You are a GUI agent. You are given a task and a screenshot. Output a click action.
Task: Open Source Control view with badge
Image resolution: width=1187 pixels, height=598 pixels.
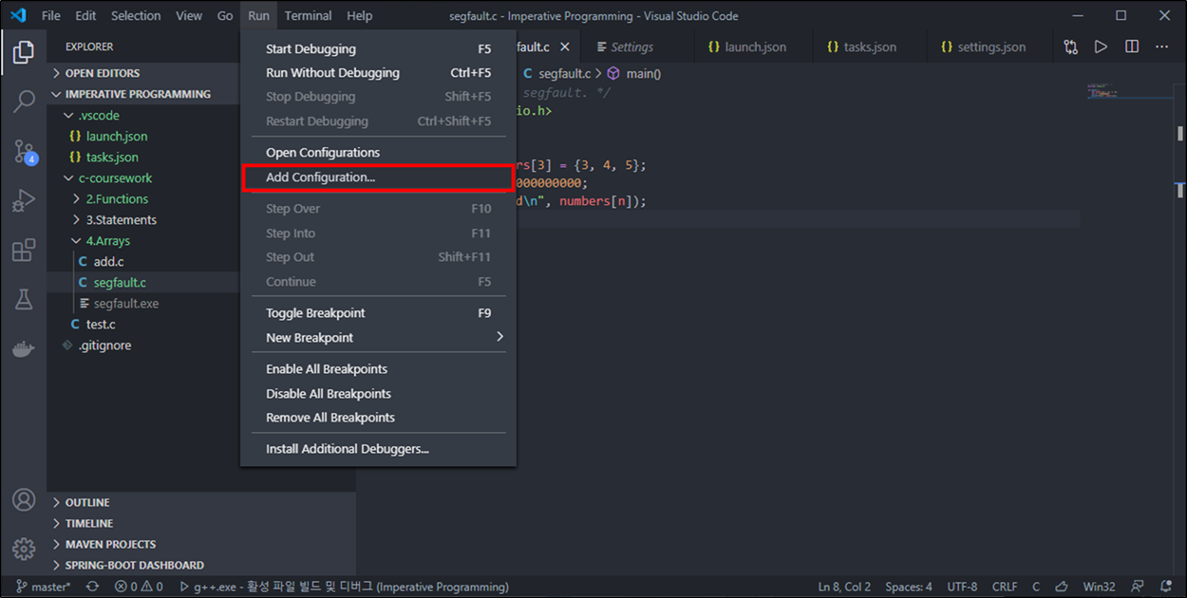point(24,152)
